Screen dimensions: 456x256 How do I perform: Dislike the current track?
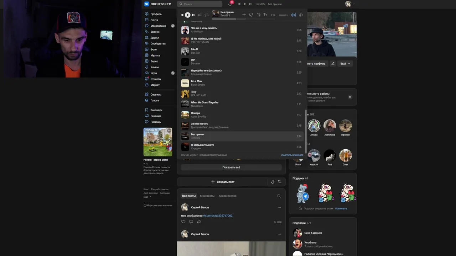pos(251,15)
